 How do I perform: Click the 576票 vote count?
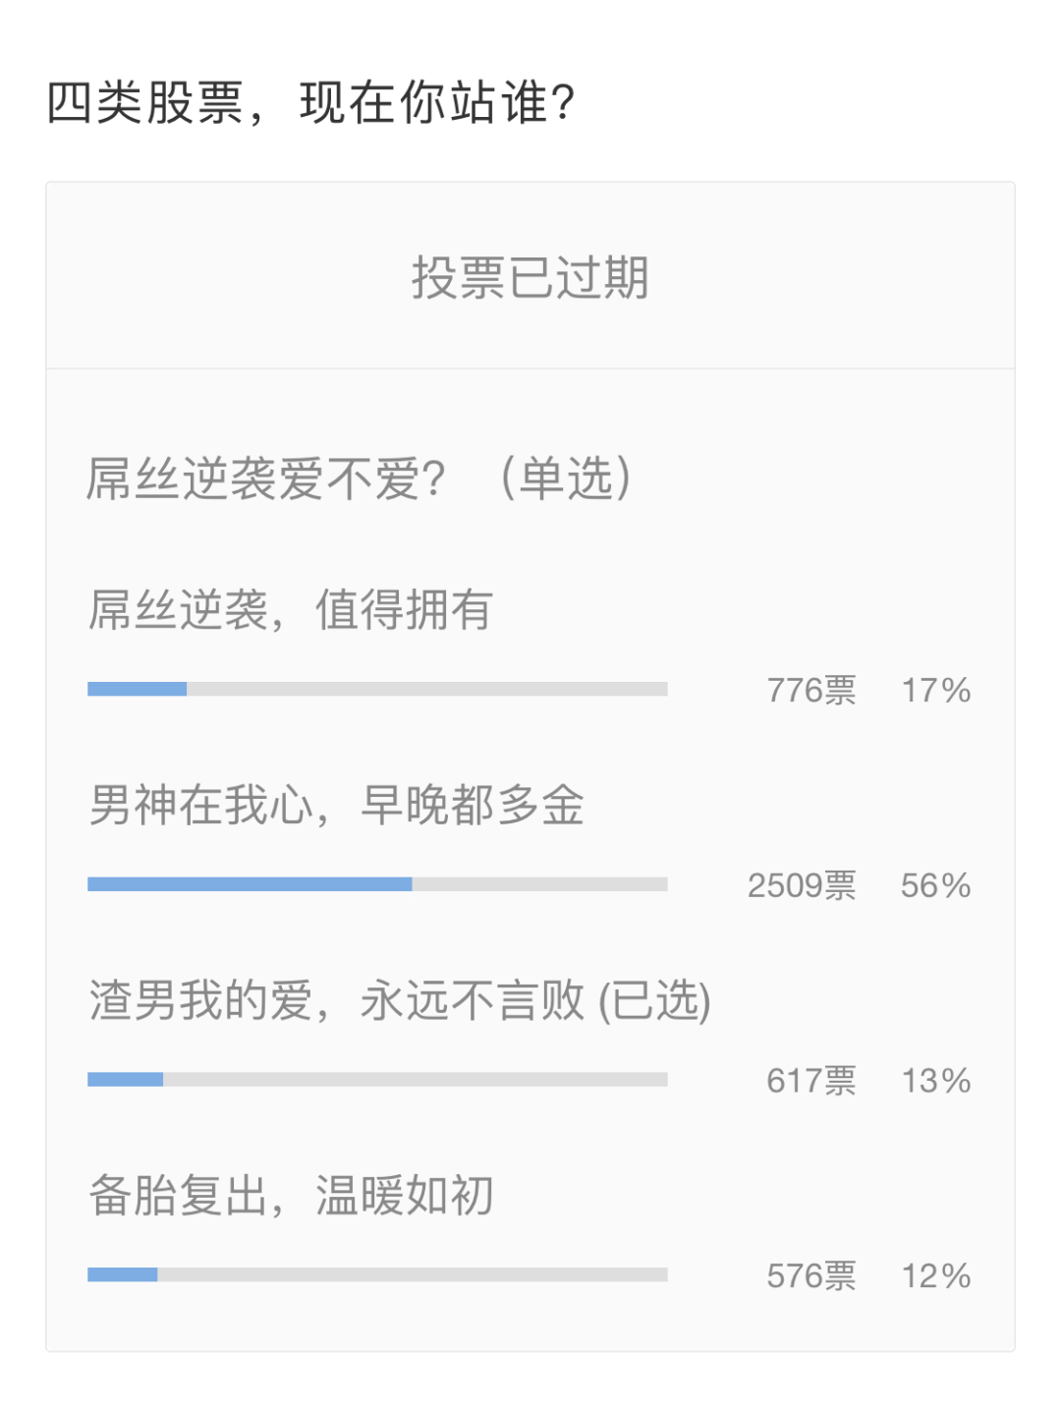click(810, 1276)
